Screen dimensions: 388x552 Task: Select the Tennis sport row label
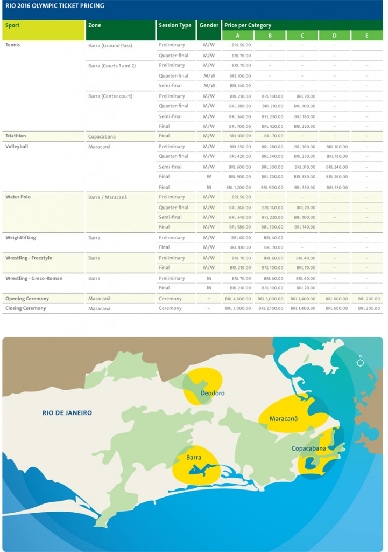(x=13, y=45)
